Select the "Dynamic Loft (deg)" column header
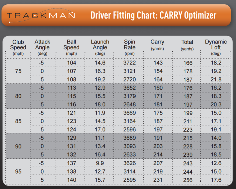The image size is (236, 189). pos(216,47)
